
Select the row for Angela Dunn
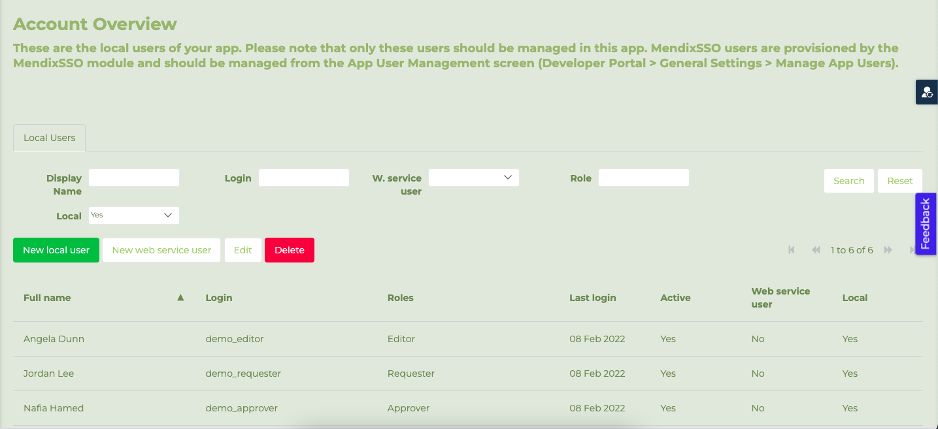(54, 338)
